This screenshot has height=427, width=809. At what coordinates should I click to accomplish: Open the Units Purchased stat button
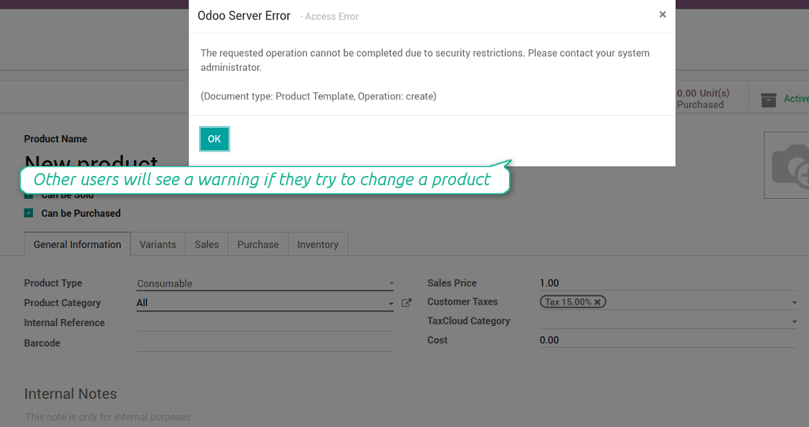coord(712,99)
